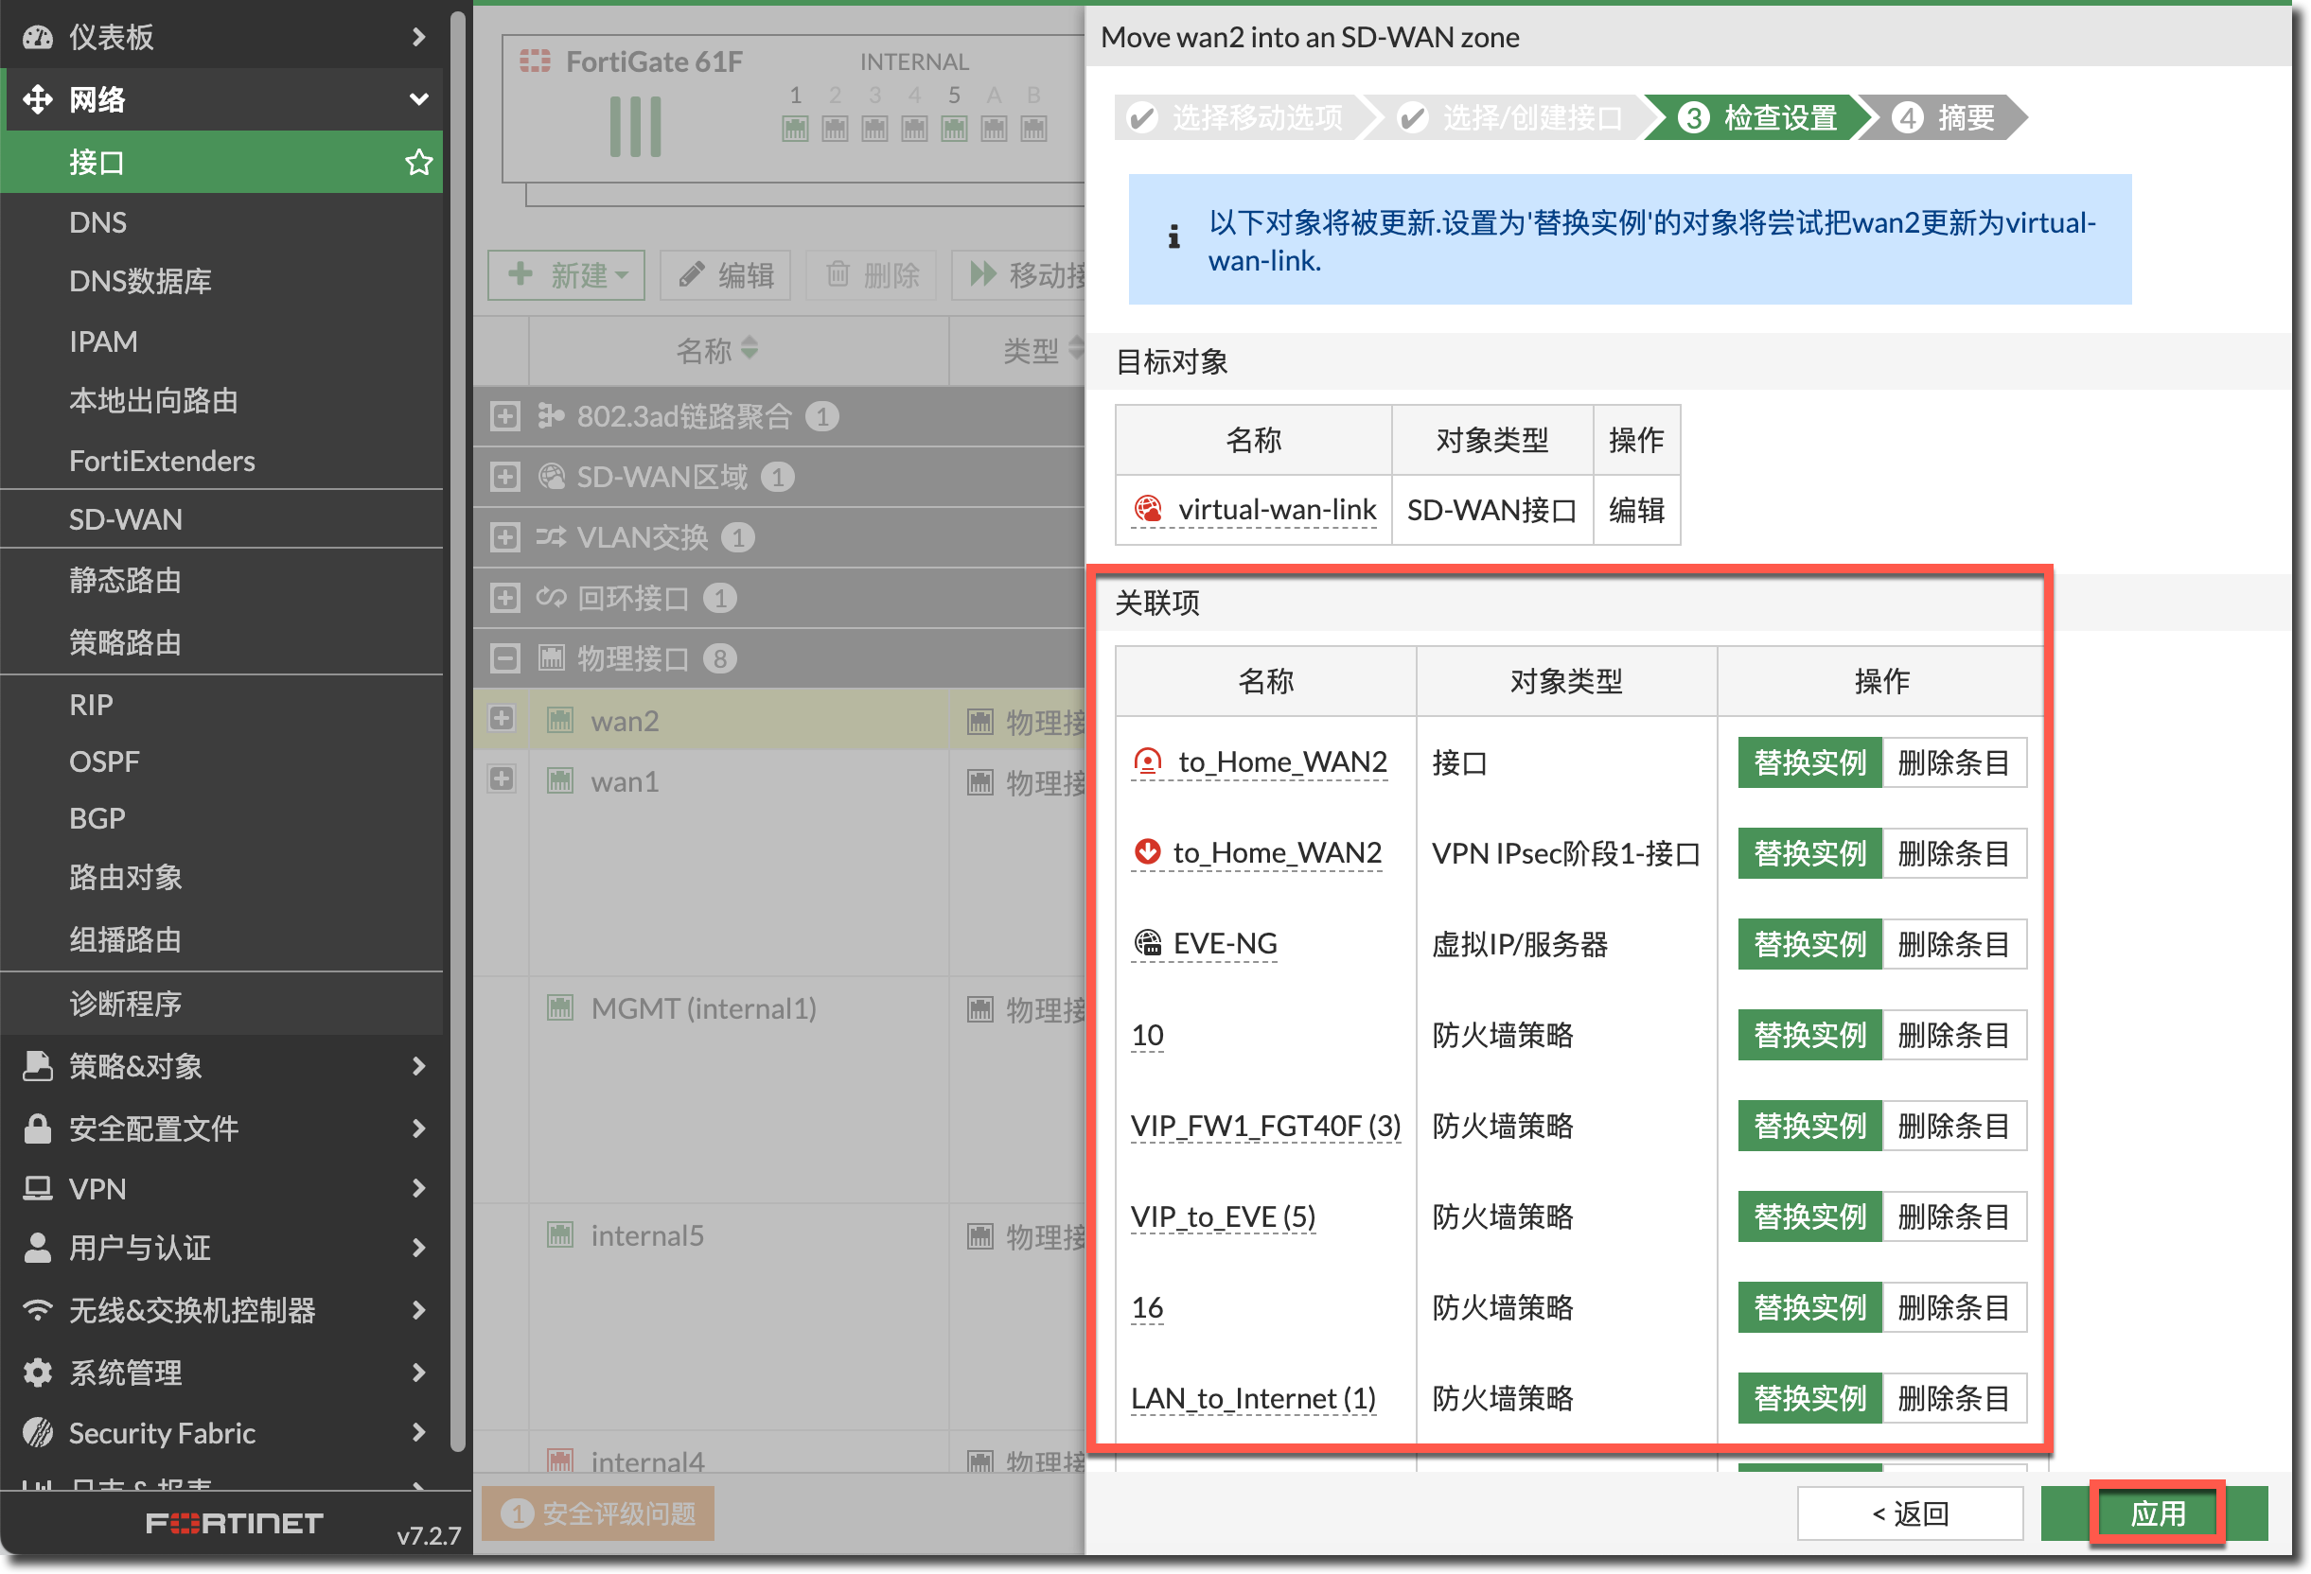2311x1574 pixels.
Task: Click the 仪表板 dashboard gauge icon
Action: 38,38
